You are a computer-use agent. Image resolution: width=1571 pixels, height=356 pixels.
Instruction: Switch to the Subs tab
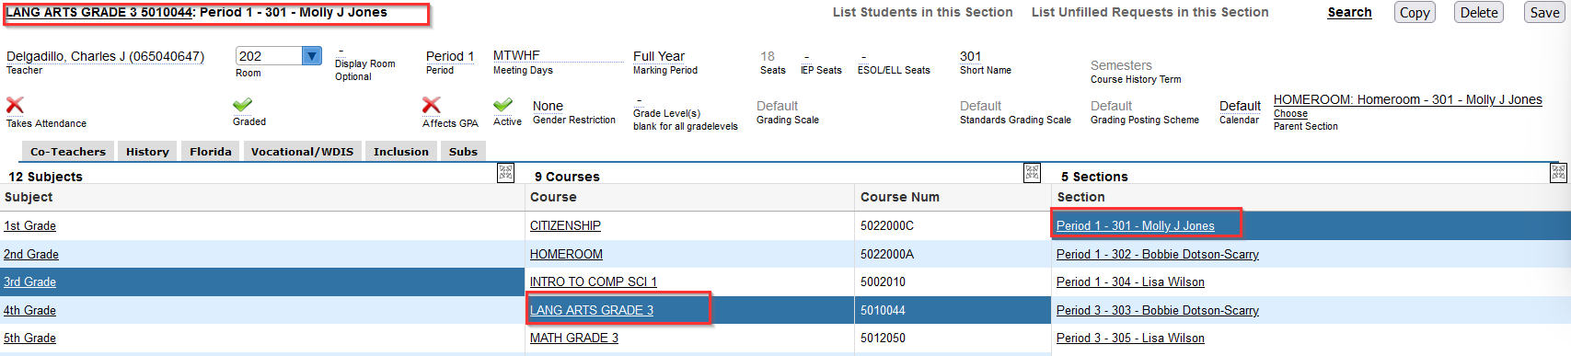click(x=463, y=152)
